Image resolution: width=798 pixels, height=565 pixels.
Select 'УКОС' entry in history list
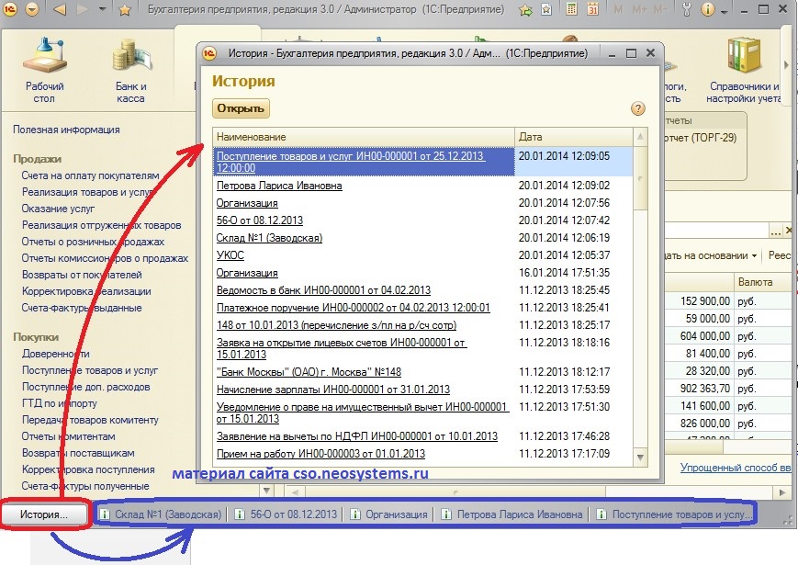tap(230, 254)
